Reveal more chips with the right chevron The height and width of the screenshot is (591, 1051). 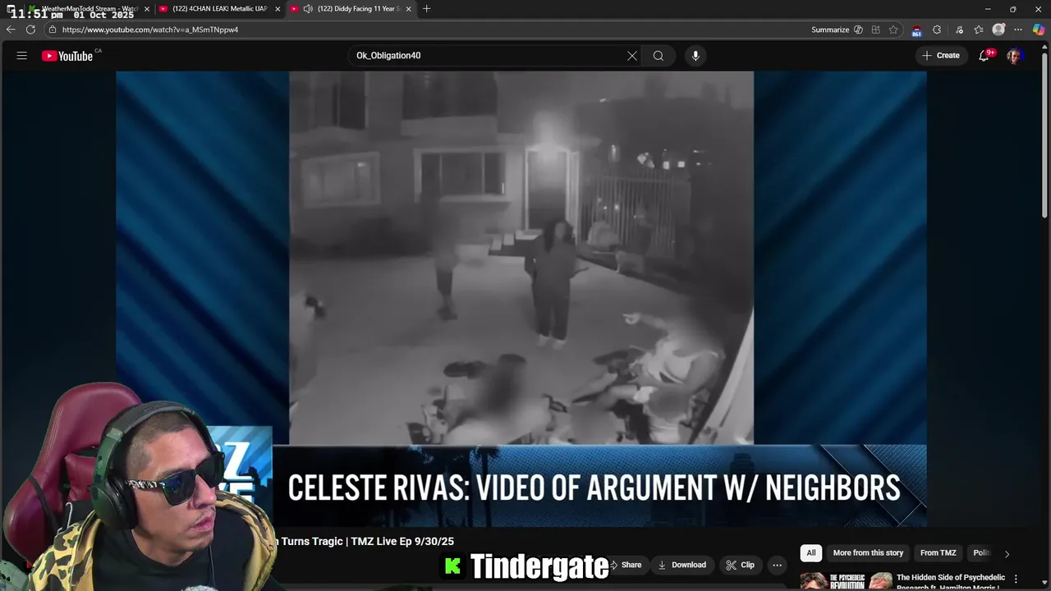(x=1007, y=554)
